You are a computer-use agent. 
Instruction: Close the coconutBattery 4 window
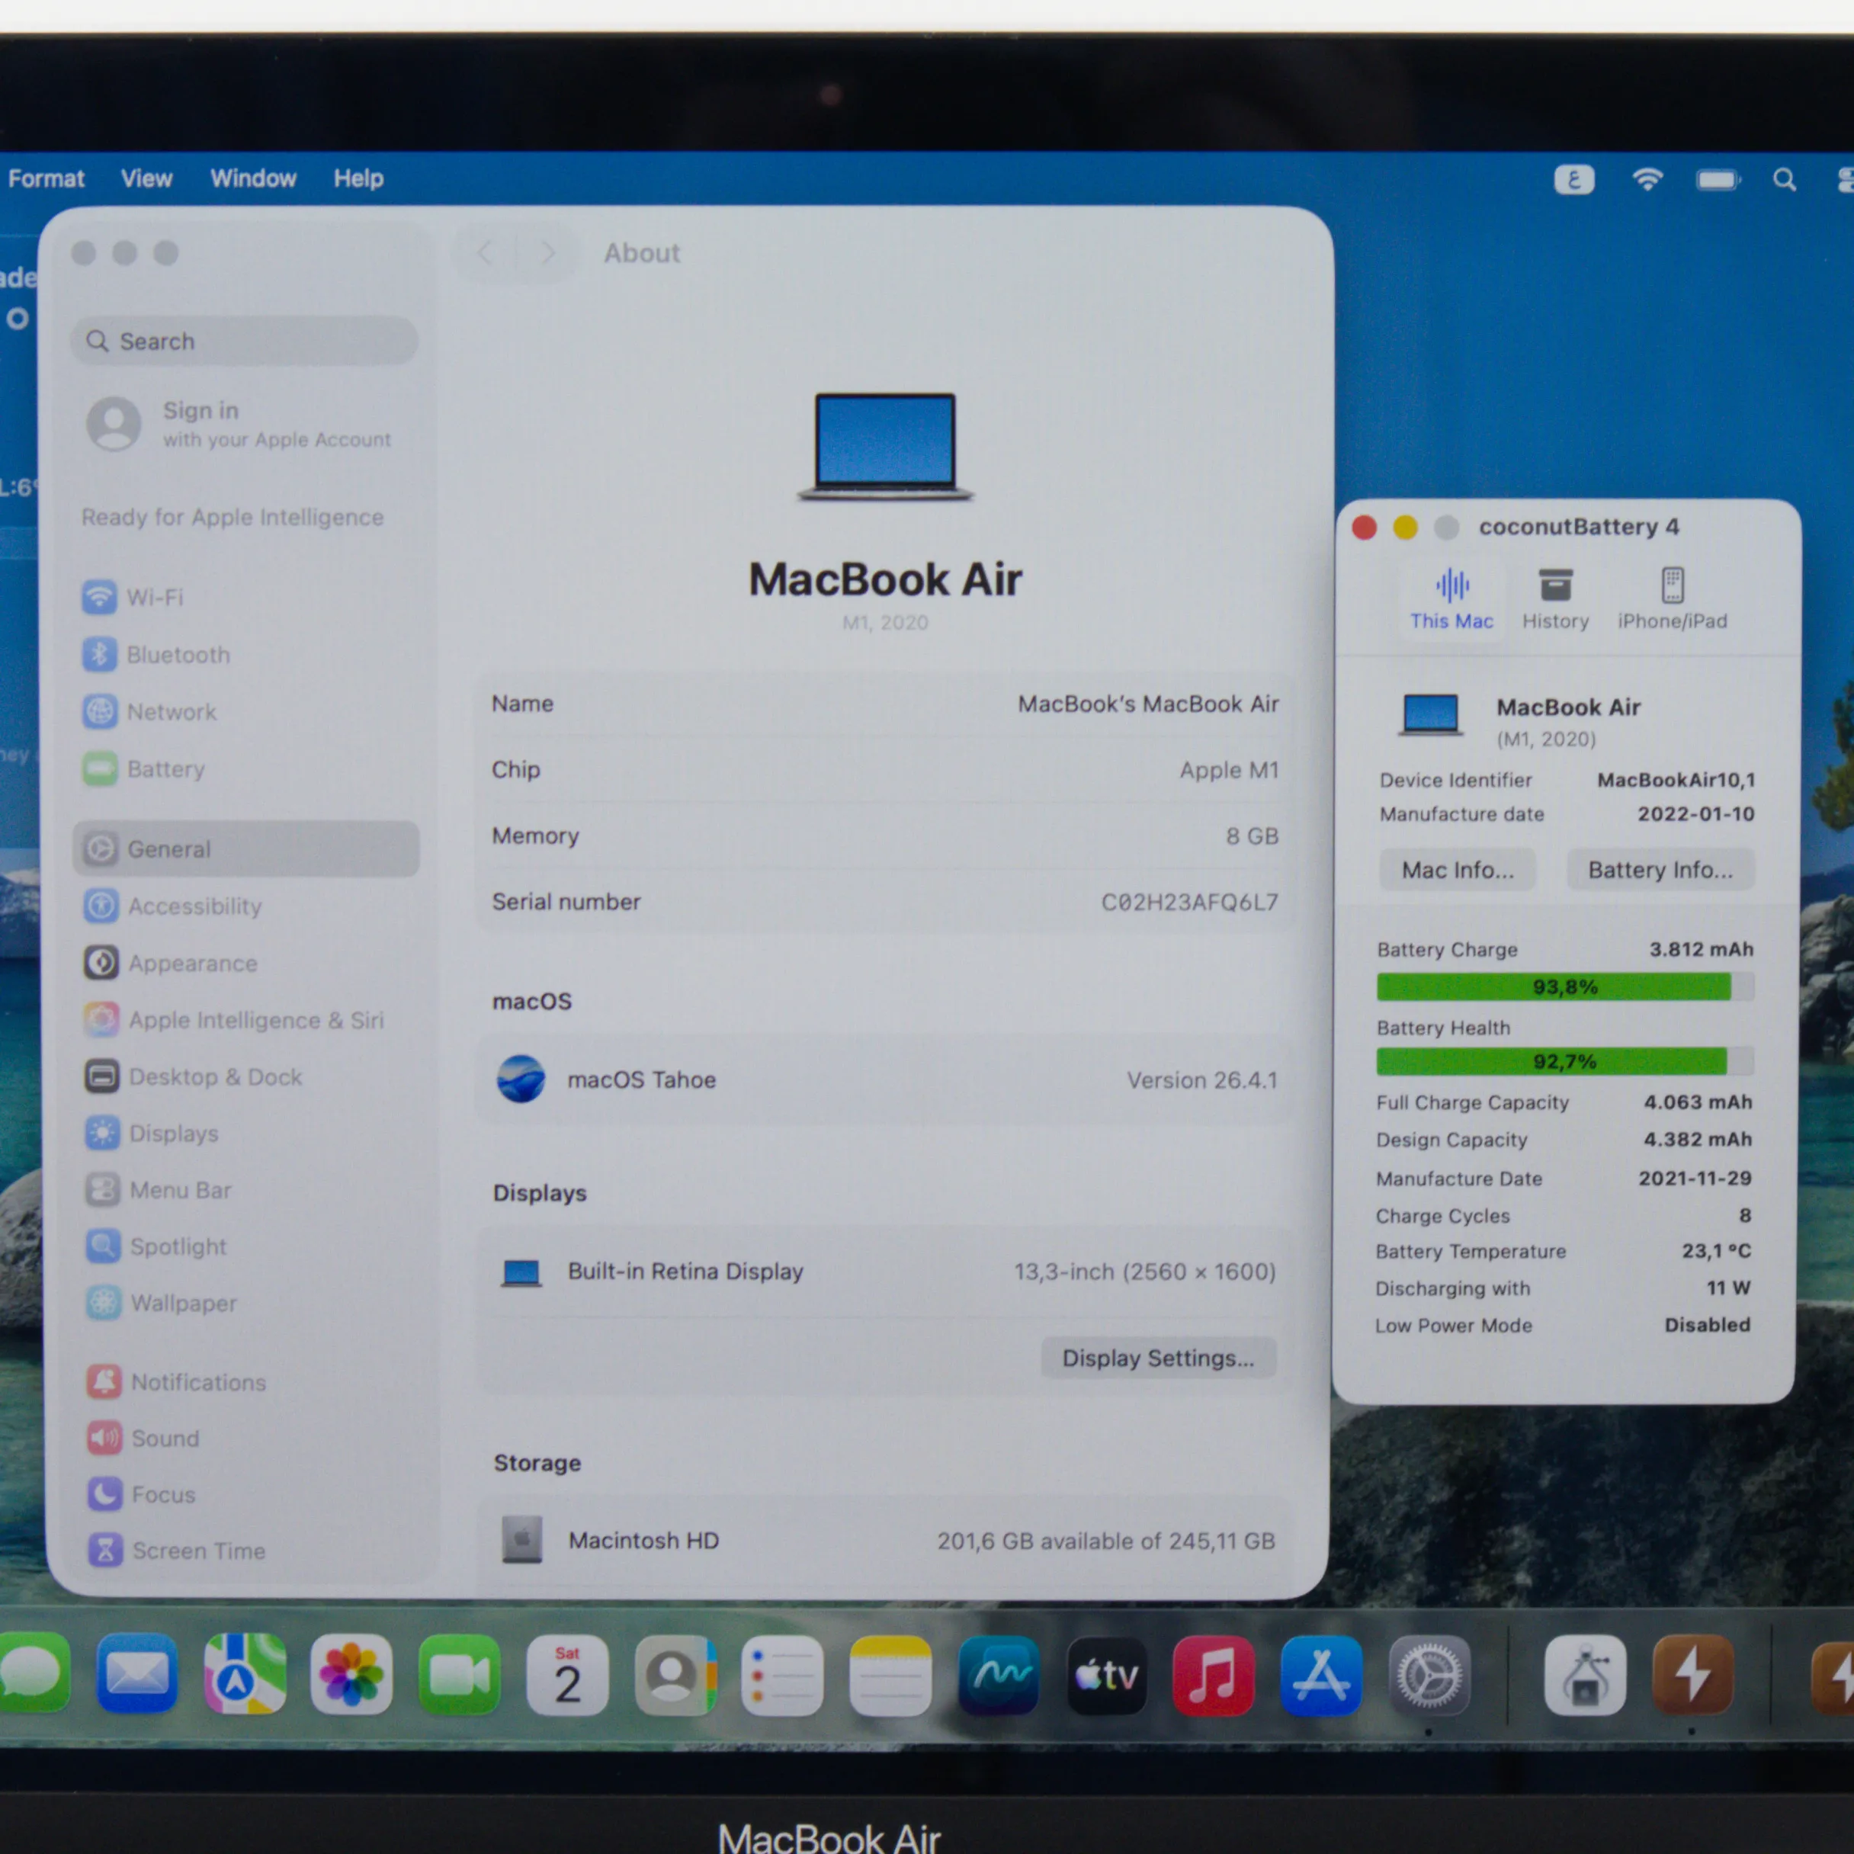1364,527
